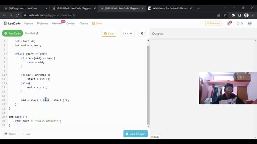The width and height of the screenshot is (257, 144).
Task: Click the 'Hello World!\n' string on line 21
Action: point(47,121)
